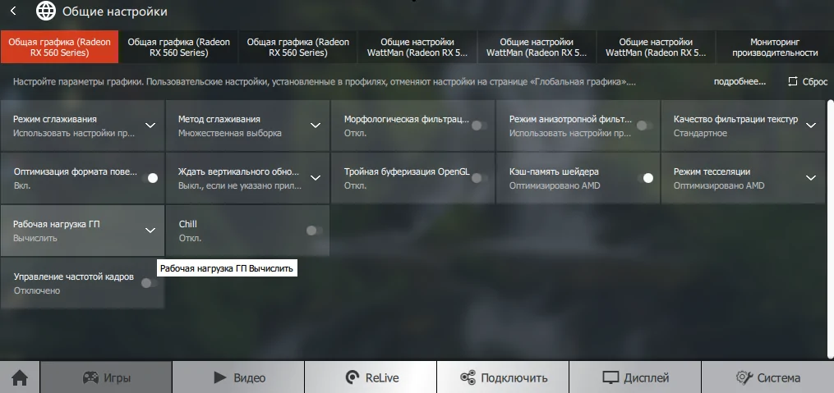Image resolution: width=834 pixels, height=393 pixels.
Task: Open the Игры section with gamepad icon
Action: click(106, 377)
